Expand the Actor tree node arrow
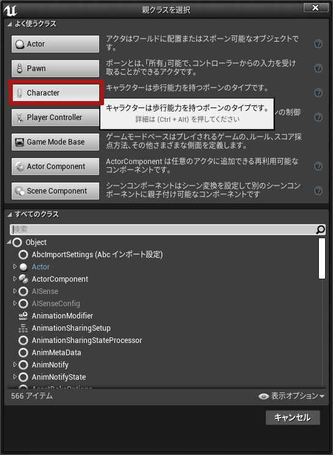This screenshot has height=455, width=333. tap(15, 266)
